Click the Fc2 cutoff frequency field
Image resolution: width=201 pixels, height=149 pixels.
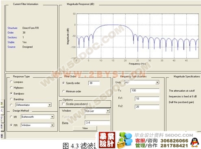coord(147,107)
